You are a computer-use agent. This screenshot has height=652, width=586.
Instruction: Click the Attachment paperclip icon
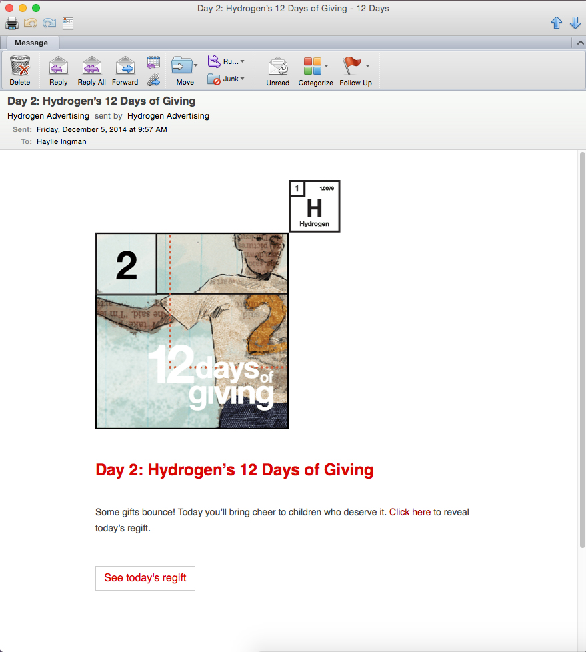tap(153, 79)
